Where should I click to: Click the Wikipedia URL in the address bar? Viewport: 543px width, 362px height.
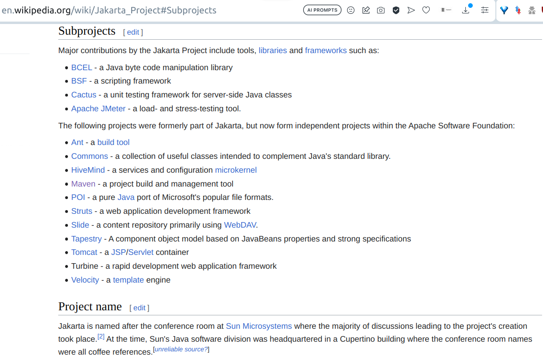coord(109,10)
